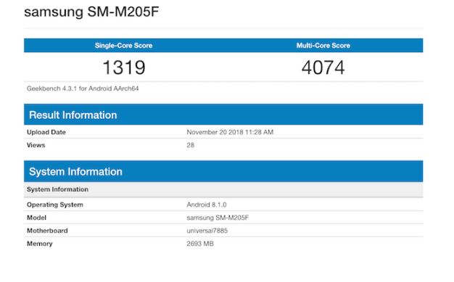
Task: Click the universal7885 motherboard value
Action: (x=207, y=231)
